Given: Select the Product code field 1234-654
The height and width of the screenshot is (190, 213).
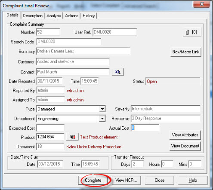Looking at the screenshot, I should tap(50, 137).
